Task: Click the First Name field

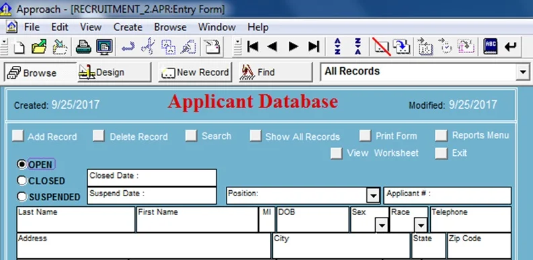Action: pos(197,220)
